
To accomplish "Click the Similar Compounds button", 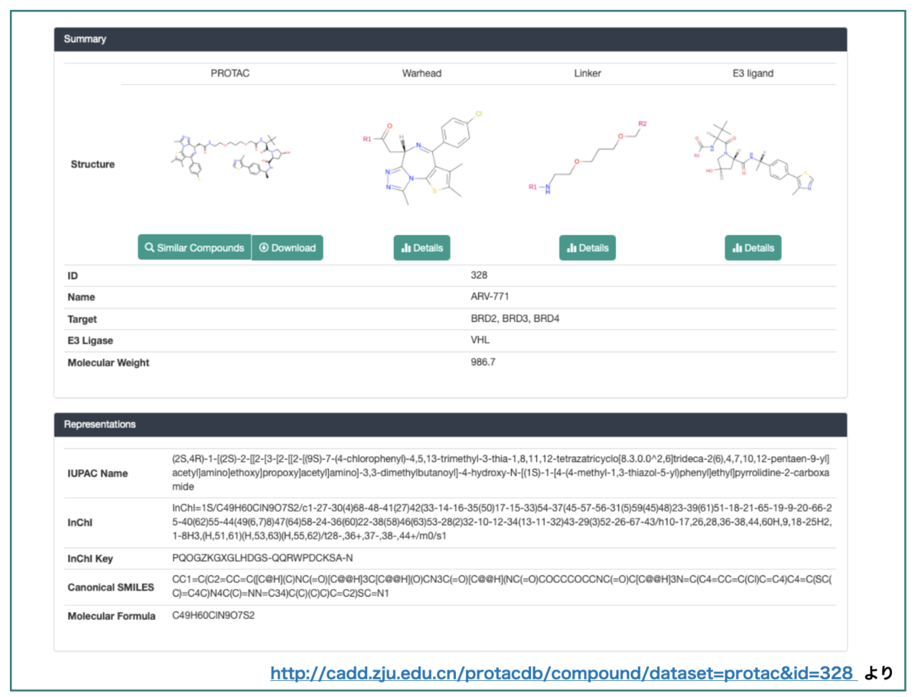I will (x=194, y=248).
